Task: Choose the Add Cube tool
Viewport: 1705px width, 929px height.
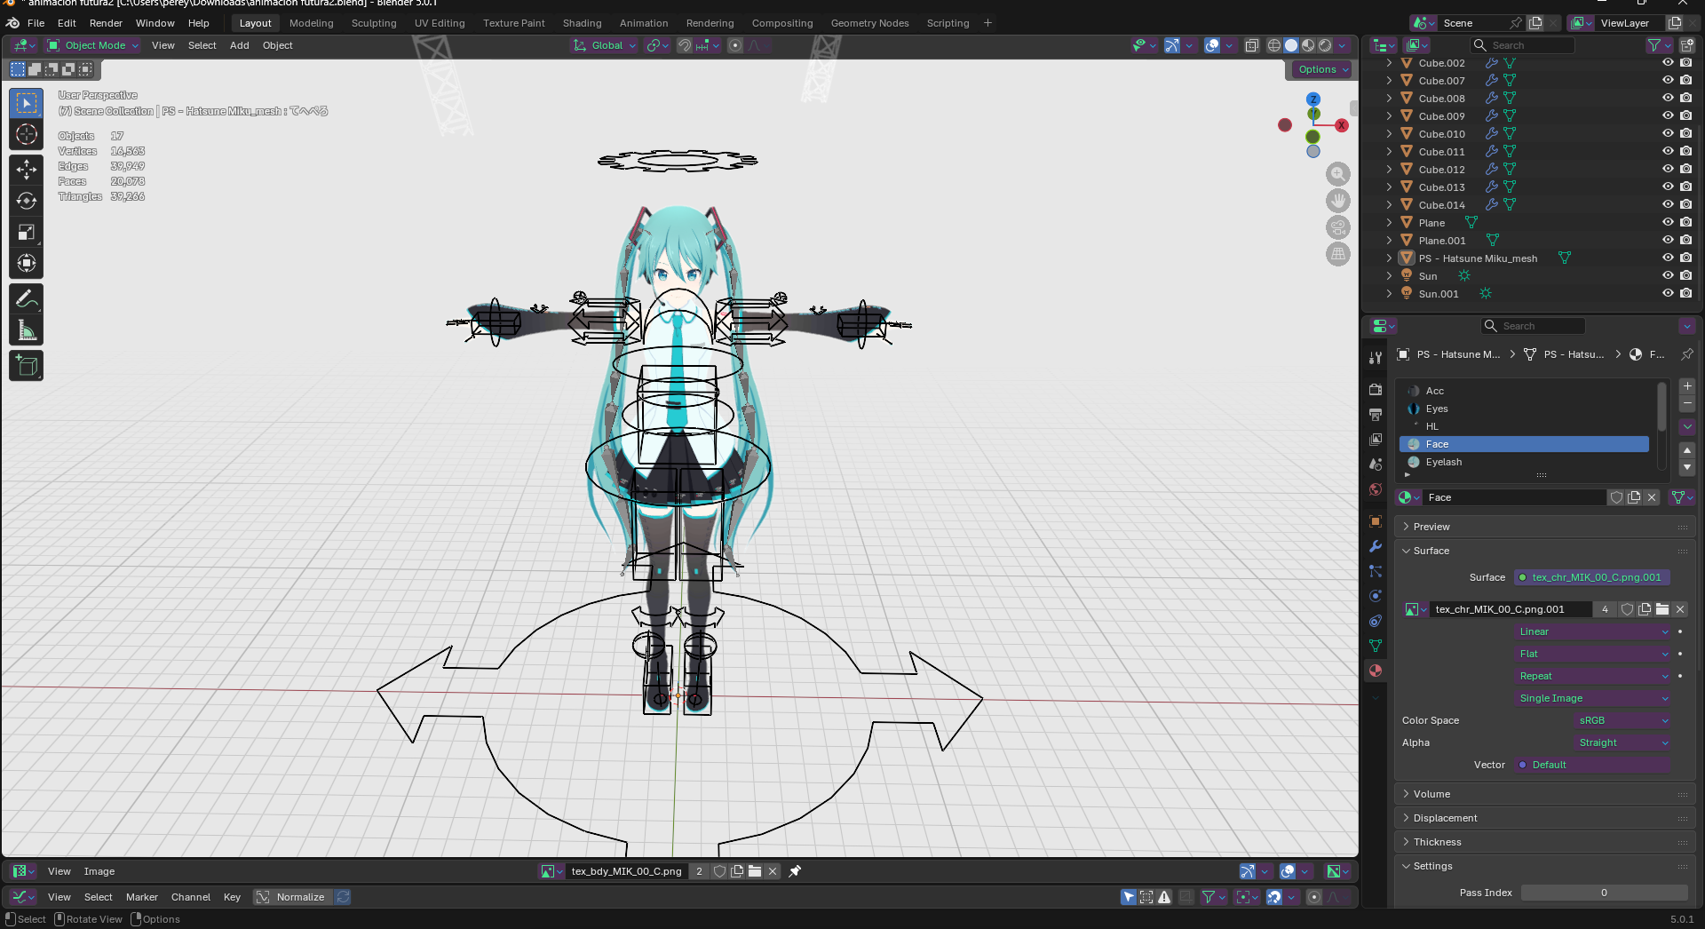Action: 27,366
